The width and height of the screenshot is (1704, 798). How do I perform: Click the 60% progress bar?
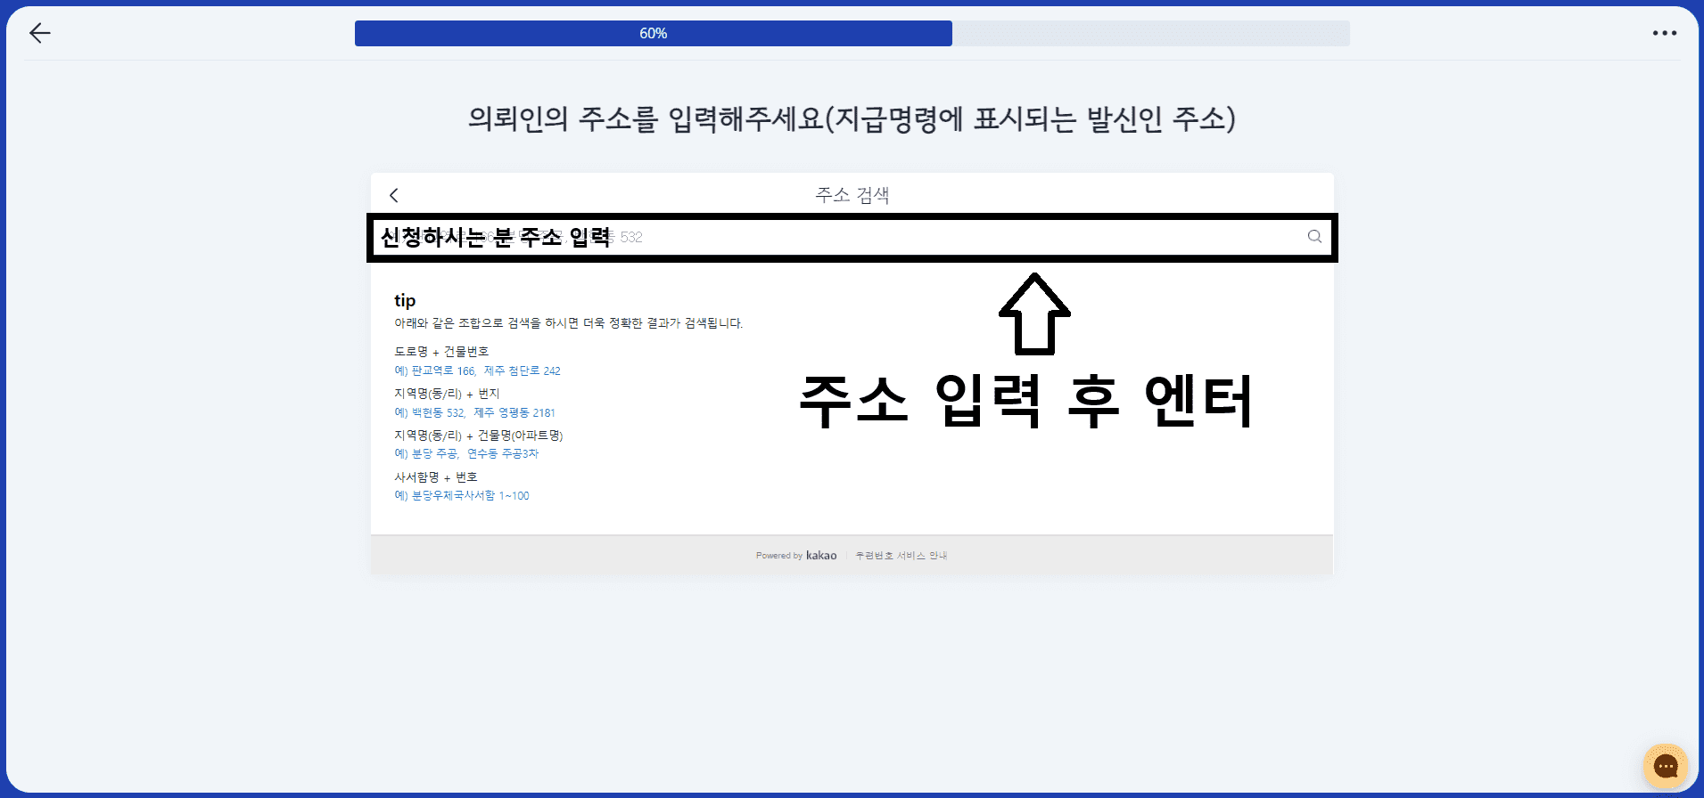coord(852,33)
